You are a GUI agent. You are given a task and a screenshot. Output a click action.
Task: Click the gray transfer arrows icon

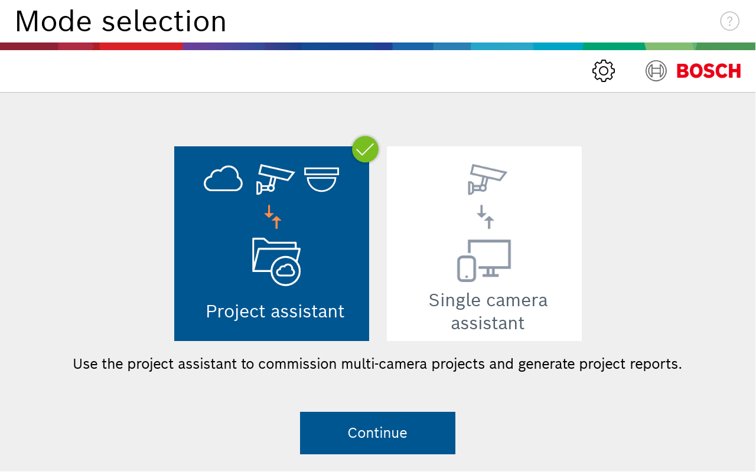[485, 217]
